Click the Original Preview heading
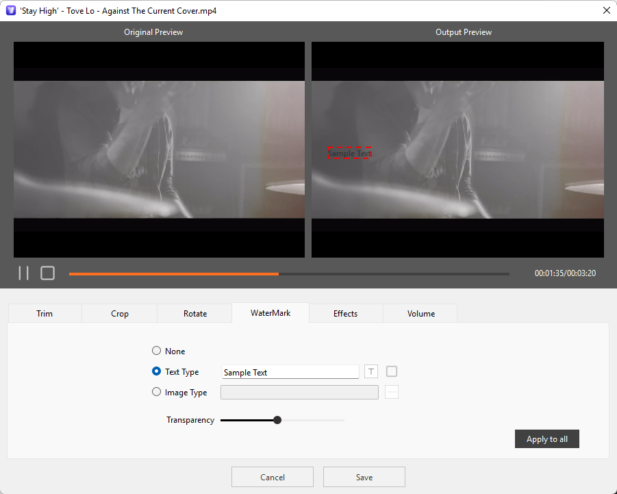This screenshot has width=617, height=494. coord(153,32)
